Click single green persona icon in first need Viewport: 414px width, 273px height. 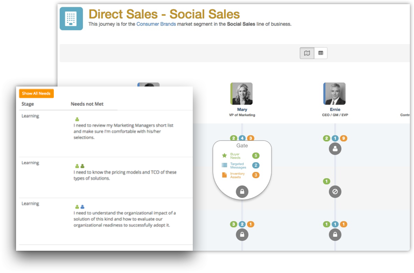(77, 119)
